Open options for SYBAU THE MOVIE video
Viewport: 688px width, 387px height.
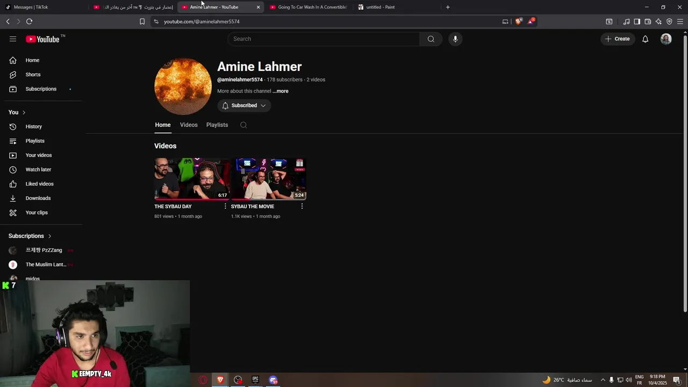point(302,206)
